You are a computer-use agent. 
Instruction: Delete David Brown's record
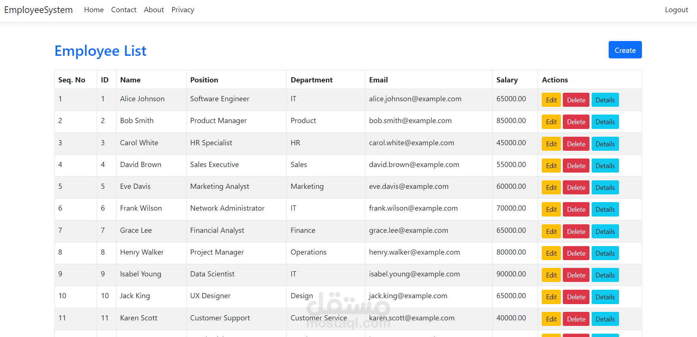[x=576, y=166]
